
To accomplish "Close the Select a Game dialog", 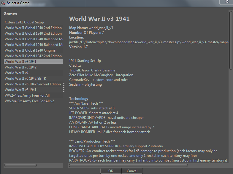I will coord(226,2).
